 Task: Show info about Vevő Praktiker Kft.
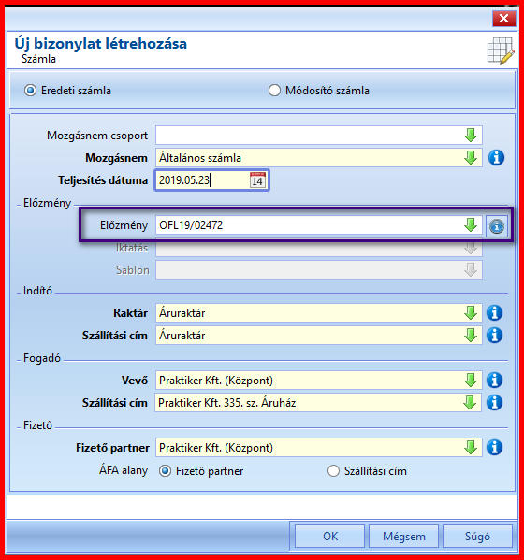click(495, 381)
